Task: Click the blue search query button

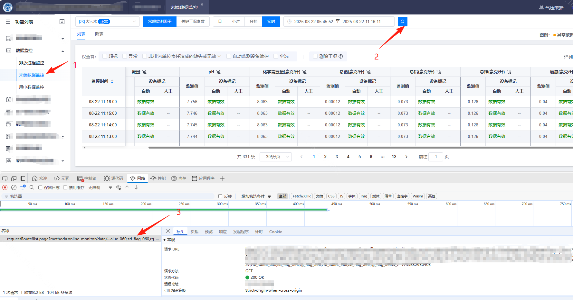Action: tap(402, 22)
